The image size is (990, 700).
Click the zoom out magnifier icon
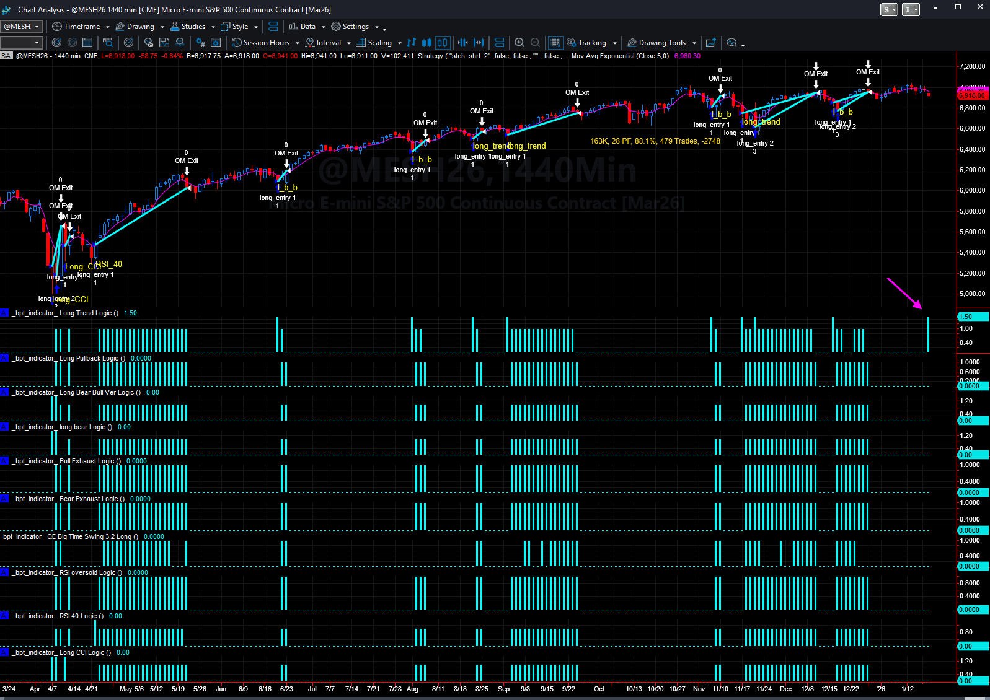pyautogui.click(x=535, y=43)
